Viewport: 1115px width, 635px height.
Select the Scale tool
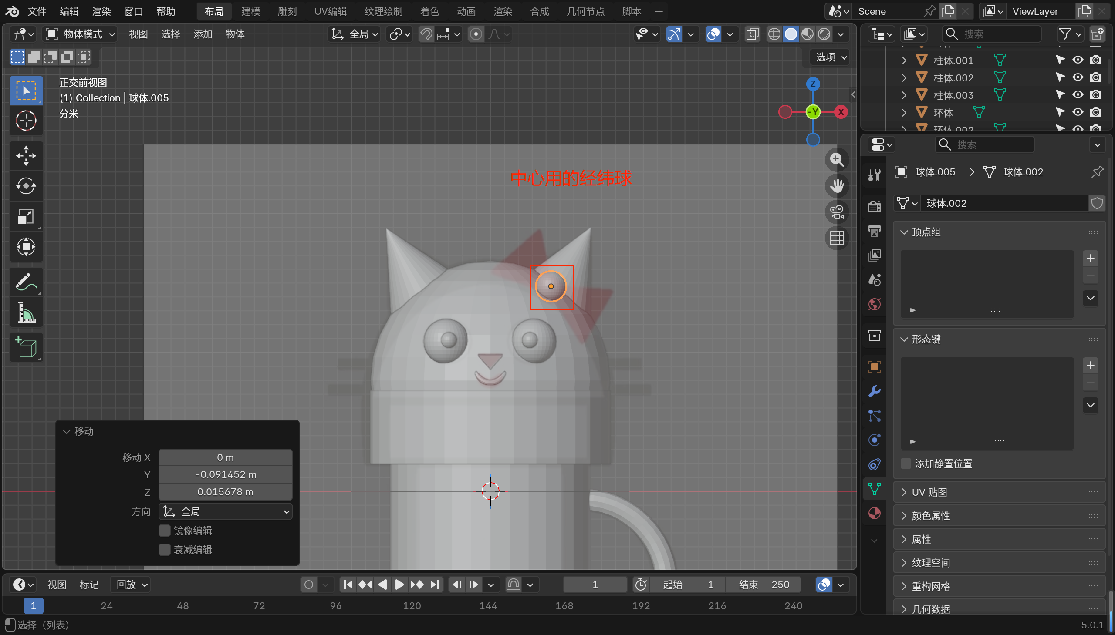point(26,216)
